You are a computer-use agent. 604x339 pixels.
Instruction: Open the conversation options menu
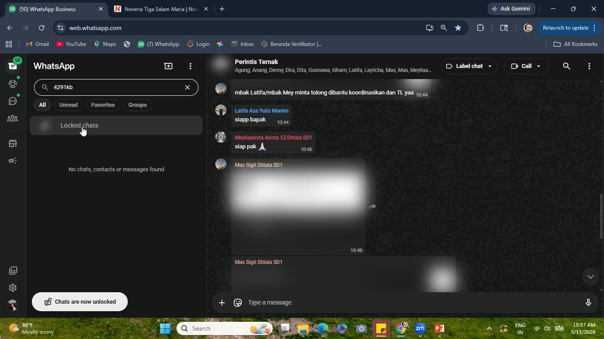click(x=589, y=66)
